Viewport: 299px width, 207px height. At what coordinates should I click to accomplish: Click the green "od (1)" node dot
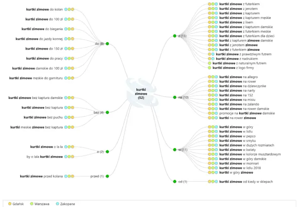click(175, 181)
